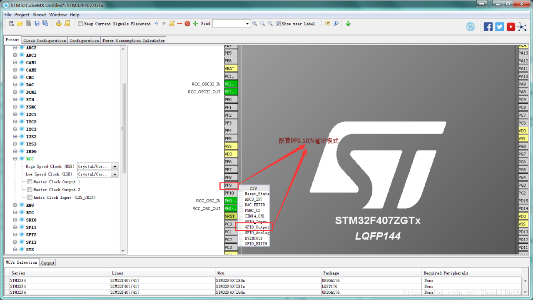Toggle Keep Current Signals Placement checkbox
The height and width of the screenshot is (300, 533).
[x=80, y=24]
